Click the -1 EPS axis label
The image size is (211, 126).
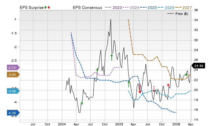point(15,19)
